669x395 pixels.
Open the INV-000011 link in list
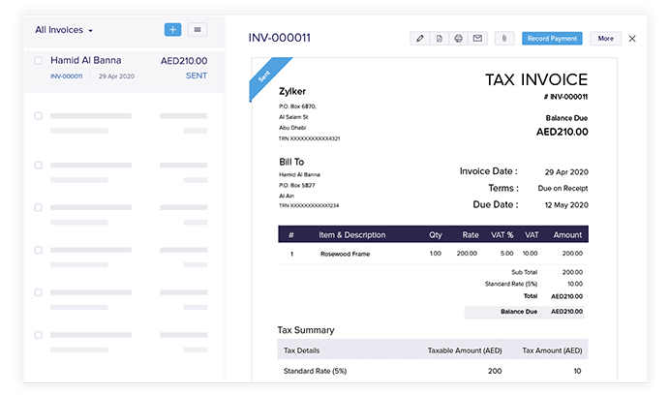pos(67,76)
